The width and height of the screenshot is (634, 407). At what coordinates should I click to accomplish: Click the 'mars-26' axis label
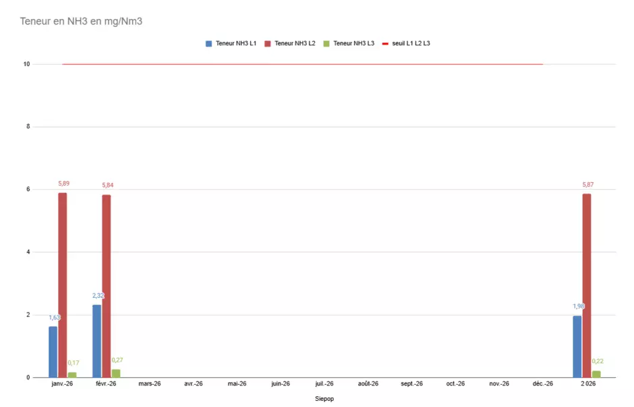150,384
